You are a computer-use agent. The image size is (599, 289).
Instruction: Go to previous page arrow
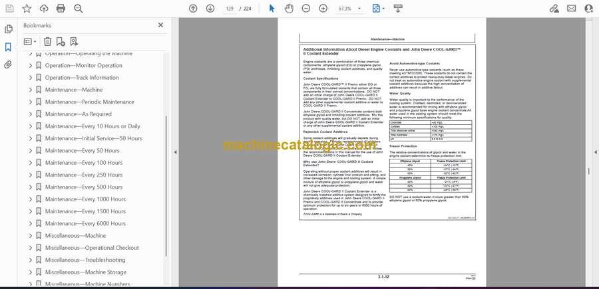(193, 9)
